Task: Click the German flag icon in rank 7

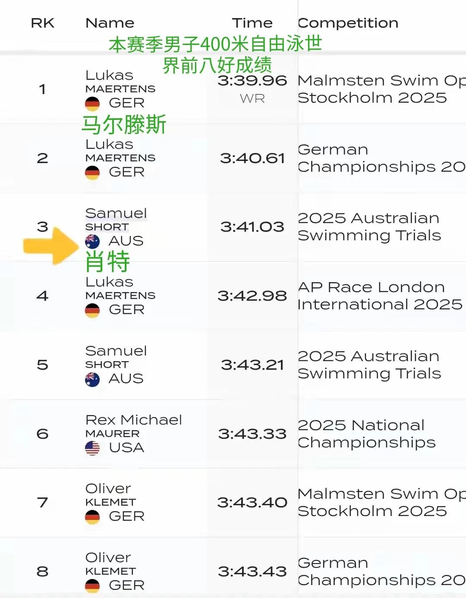Action: 92,517
